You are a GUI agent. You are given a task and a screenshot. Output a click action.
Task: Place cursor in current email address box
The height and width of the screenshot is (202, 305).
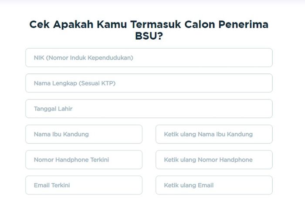pyautogui.click(x=84, y=185)
